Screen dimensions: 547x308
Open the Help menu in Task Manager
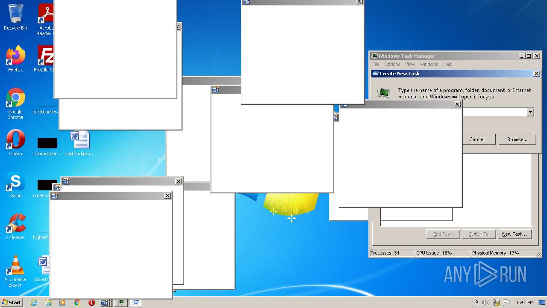(447, 64)
